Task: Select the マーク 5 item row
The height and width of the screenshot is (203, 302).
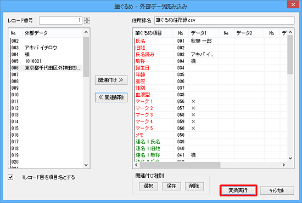Action: [210, 128]
